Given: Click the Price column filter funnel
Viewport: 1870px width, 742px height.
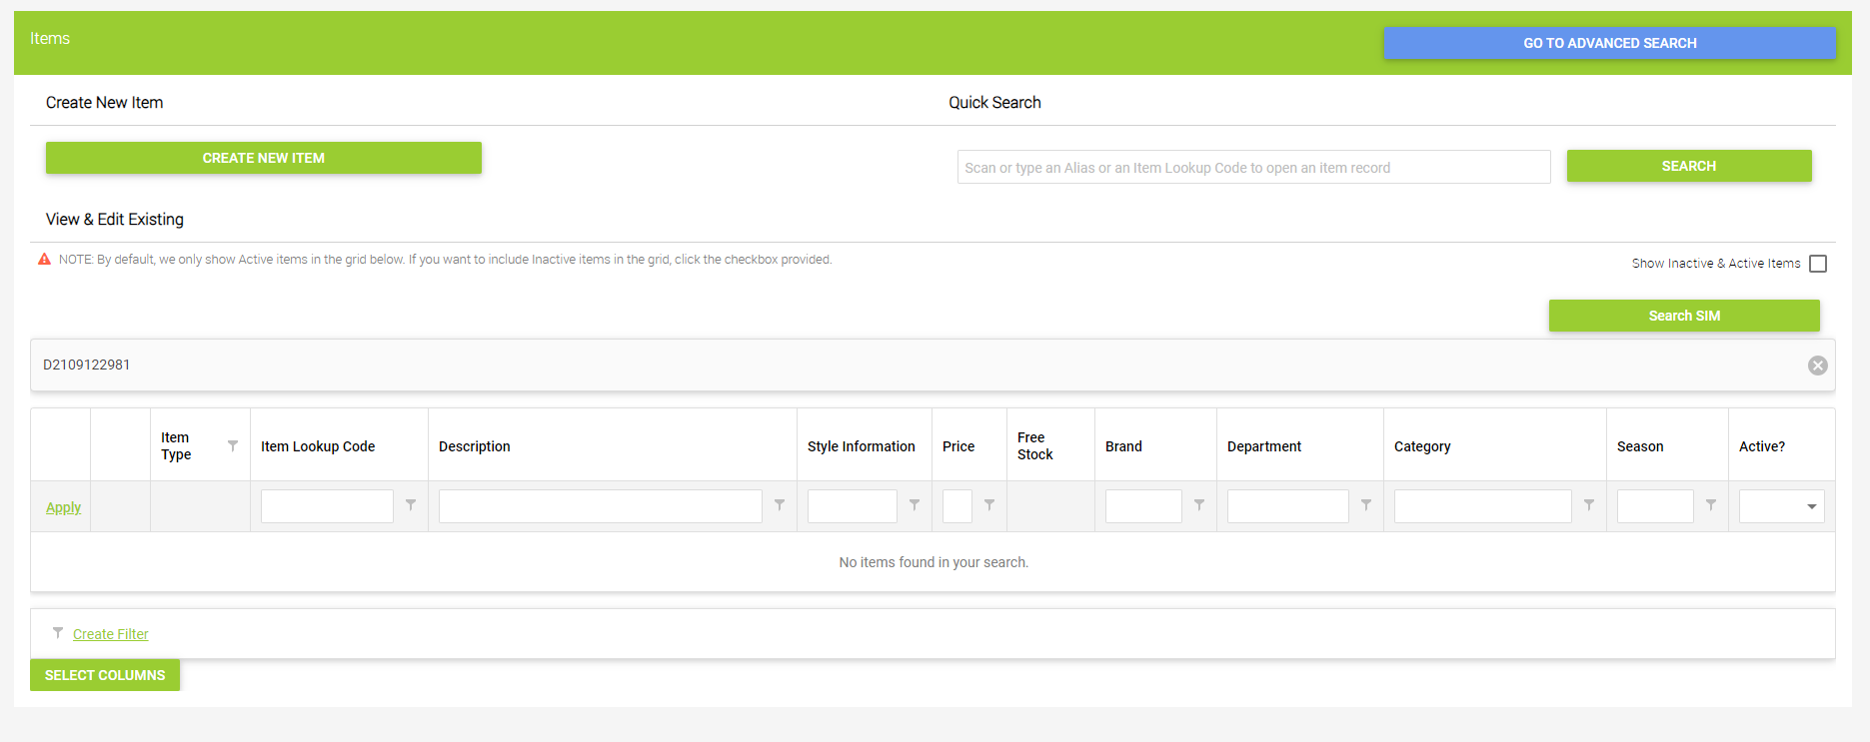Looking at the screenshot, I should click(989, 505).
